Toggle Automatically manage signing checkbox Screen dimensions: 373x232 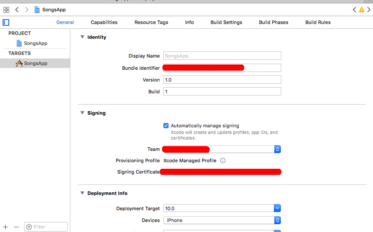pyautogui.click(x=166, y=126)
